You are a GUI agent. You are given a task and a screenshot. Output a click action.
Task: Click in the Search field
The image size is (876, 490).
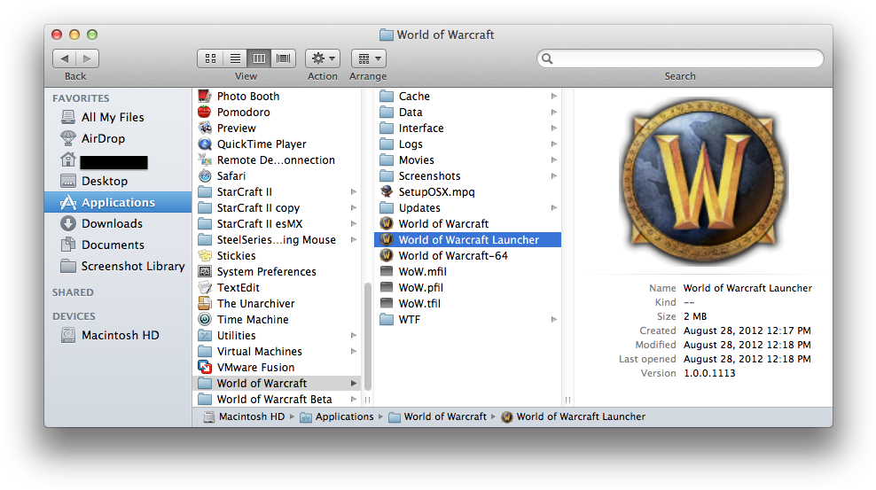[680, 58]
